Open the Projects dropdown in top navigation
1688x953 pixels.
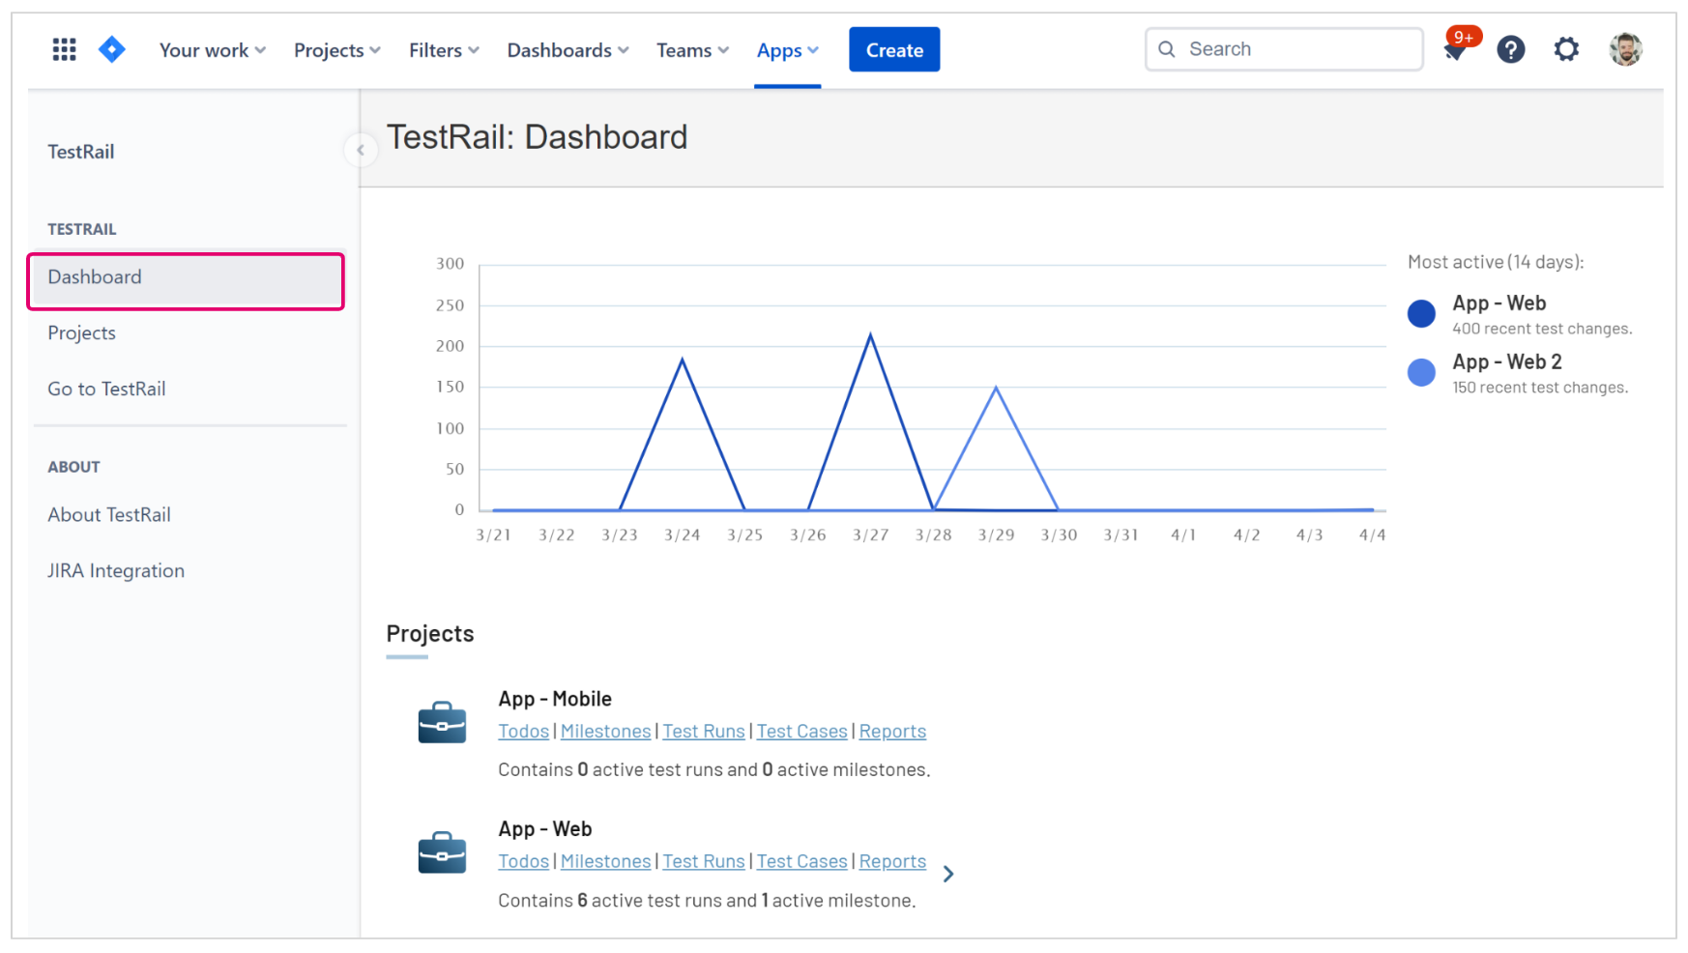coord(336,50)
